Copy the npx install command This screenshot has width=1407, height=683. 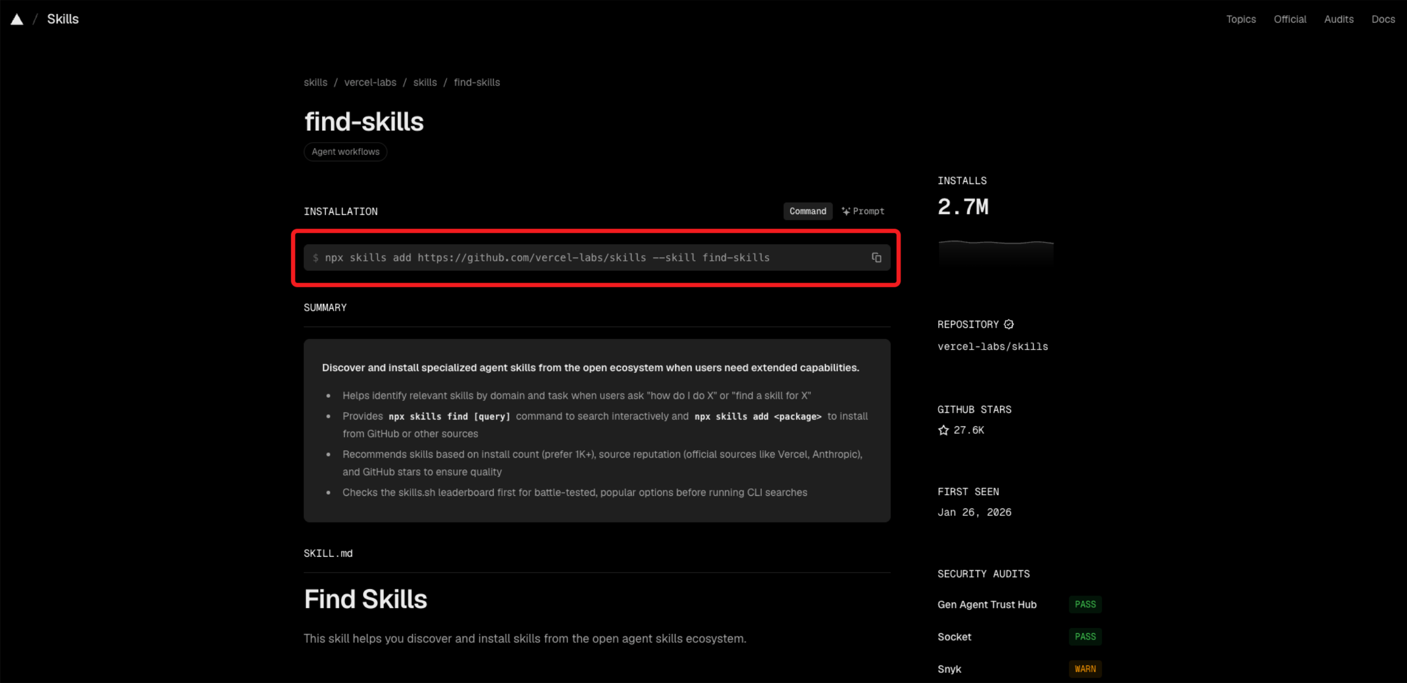coord(876,258)
